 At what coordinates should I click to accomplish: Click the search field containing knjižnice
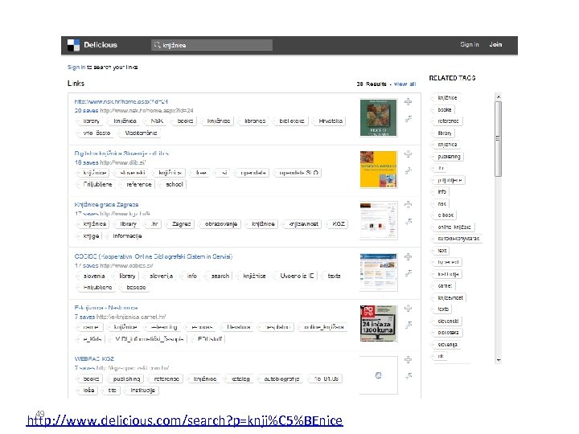click(211, 45)
